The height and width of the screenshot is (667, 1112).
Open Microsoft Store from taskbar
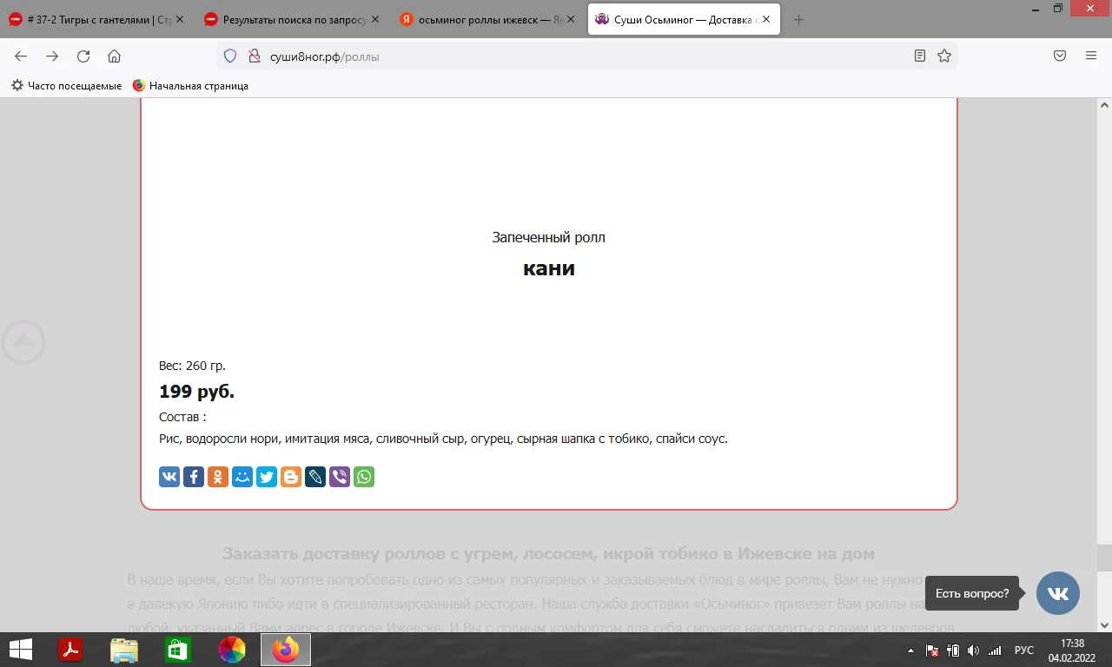(178, 650)
